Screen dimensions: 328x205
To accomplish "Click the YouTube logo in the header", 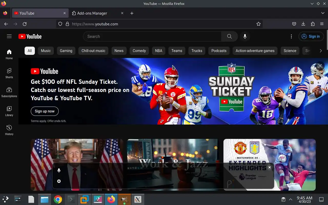I will (x=30, y=36).
